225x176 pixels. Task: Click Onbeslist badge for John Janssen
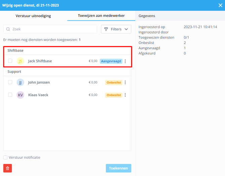114,82
